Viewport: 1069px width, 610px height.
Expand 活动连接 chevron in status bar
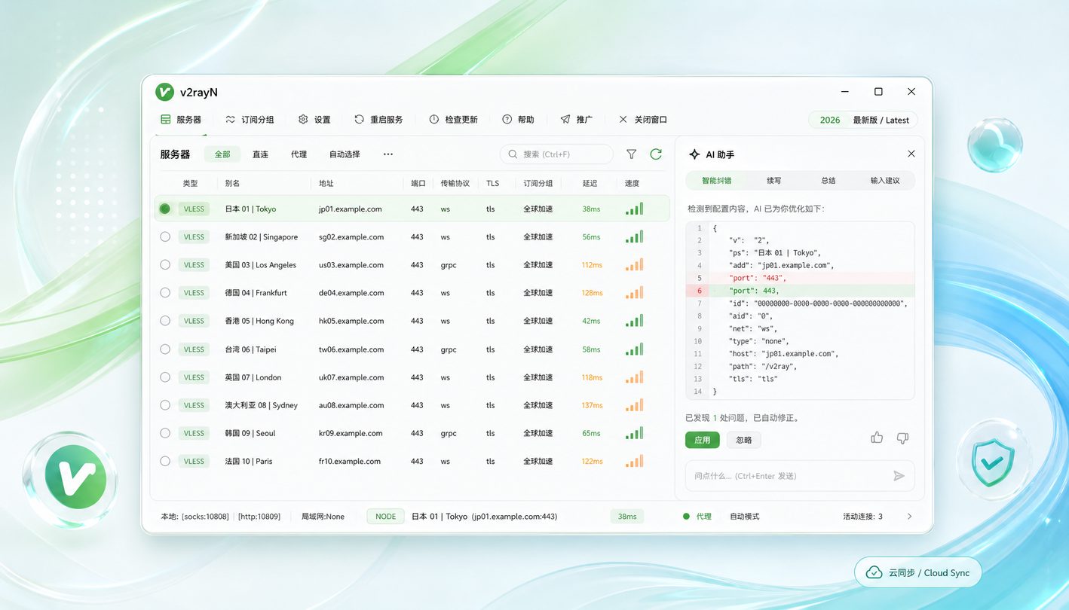click(x=909, y=517)
